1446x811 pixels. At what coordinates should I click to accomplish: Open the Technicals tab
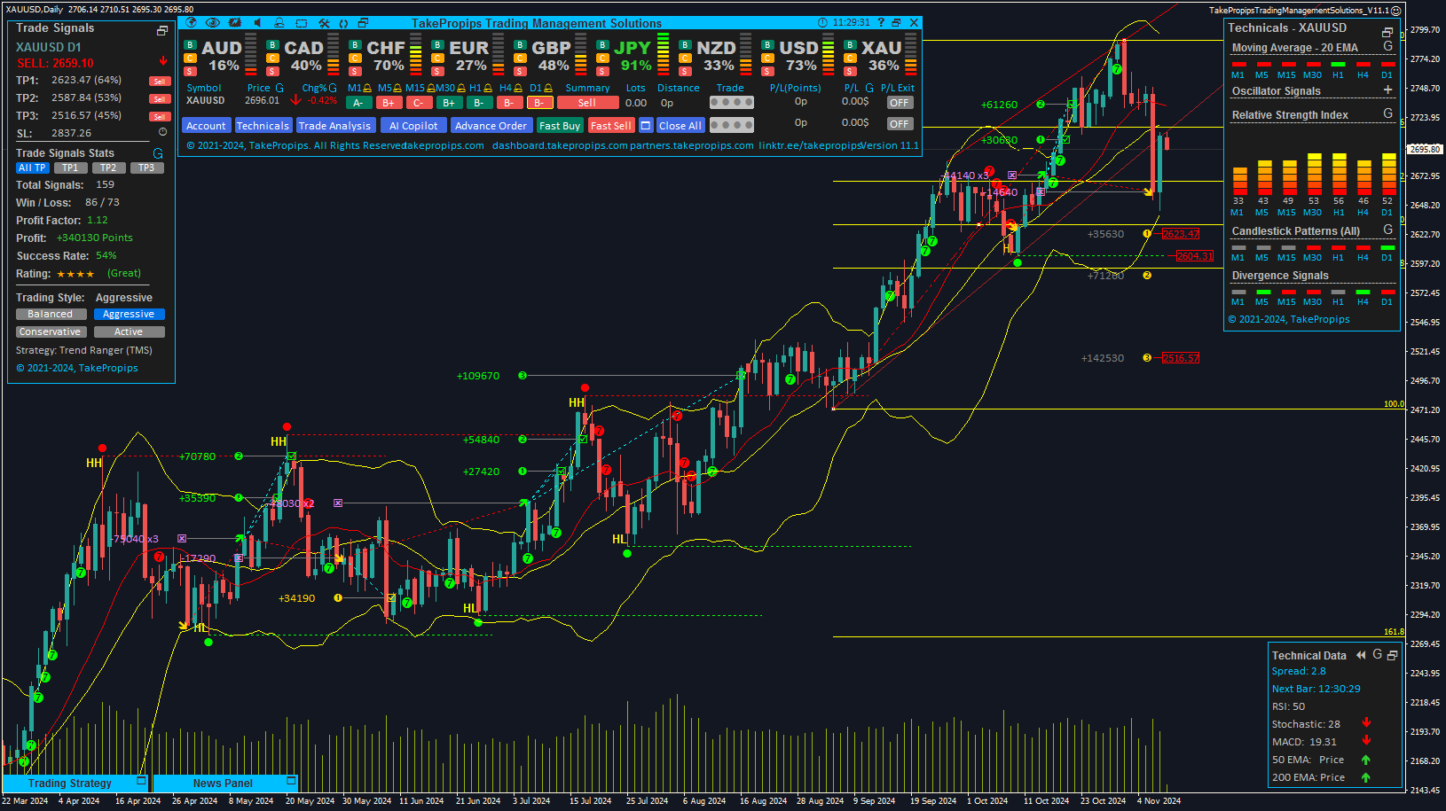[x=263, y=126]
